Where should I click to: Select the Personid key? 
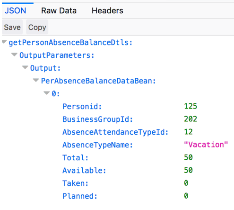82,106
